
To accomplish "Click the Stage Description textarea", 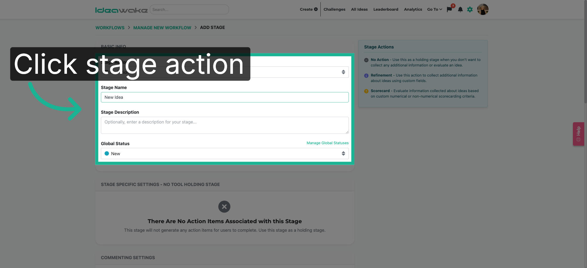I will pos(225,125).
